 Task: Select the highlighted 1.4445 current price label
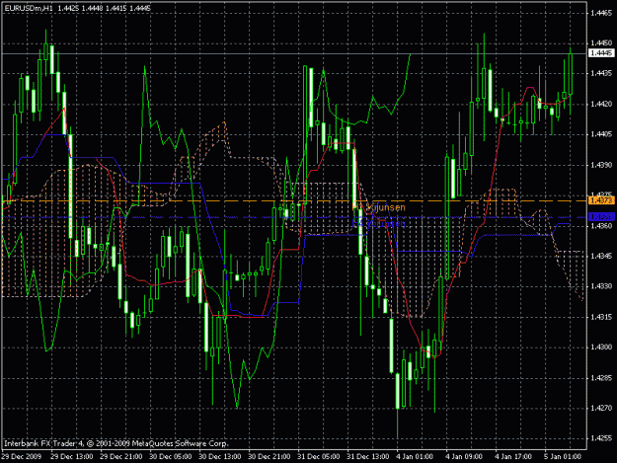point(601,52)
